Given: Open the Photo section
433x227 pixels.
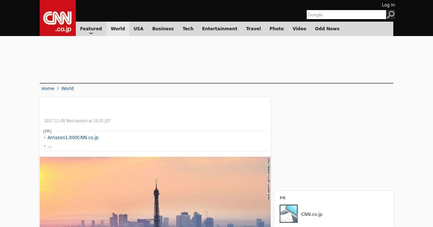Looking at the screenshot, I should pos(277,29).
